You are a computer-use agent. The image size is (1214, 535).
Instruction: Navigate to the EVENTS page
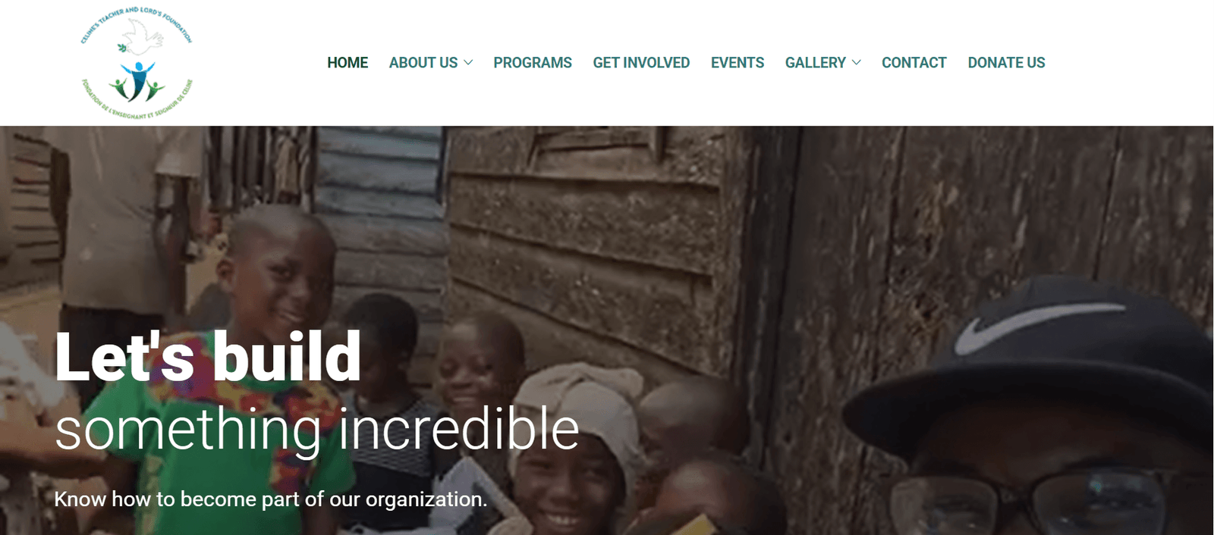coord(738,63)
